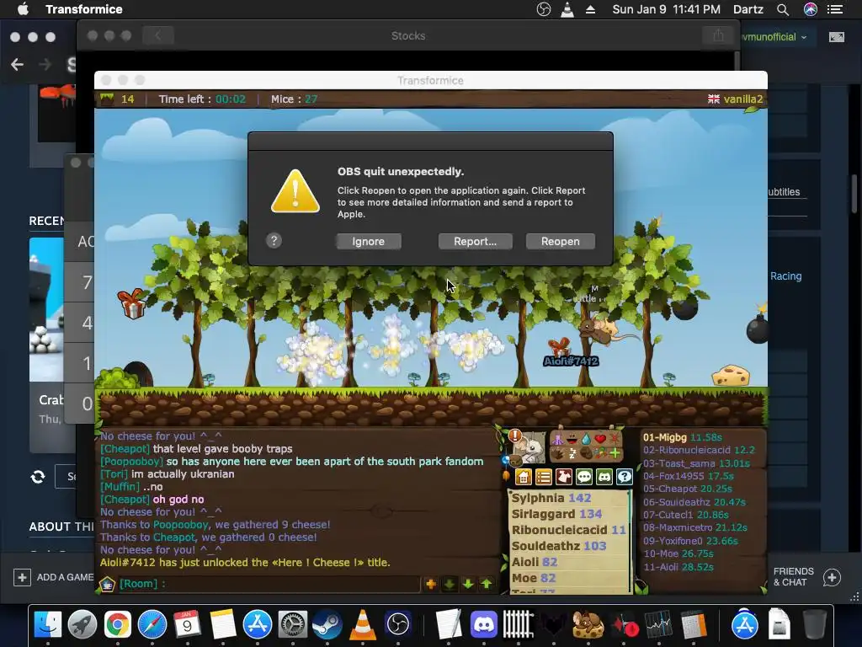The width and height of the screenshot is (862, 647).
Task: Reopen OBS from the crash dialog
Action: [x=560, y=242]
